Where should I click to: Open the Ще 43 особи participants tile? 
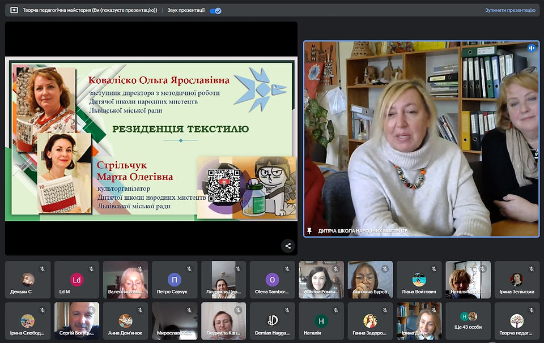[x=468, y=321]
